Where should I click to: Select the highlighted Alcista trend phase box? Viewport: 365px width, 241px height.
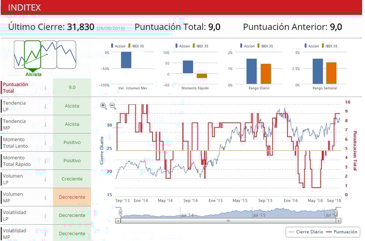coord(33,55)
